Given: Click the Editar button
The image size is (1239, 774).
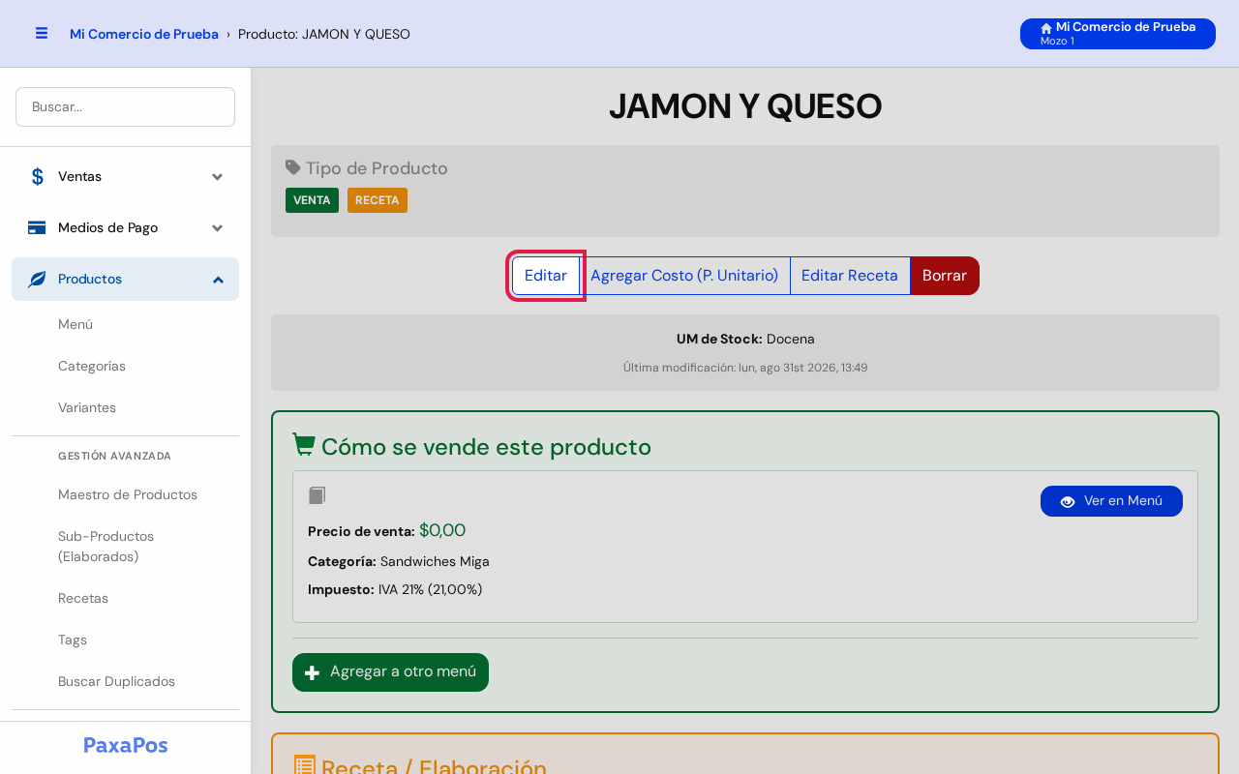Looking at the screenshot, I should coord(546,276).
